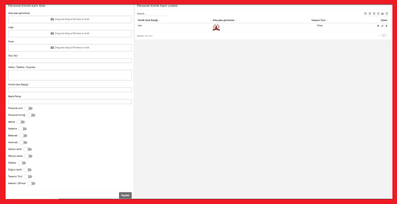The image size is (397, 204).
Task: Click the Kaydet button
Action: (x=125, y=195)
